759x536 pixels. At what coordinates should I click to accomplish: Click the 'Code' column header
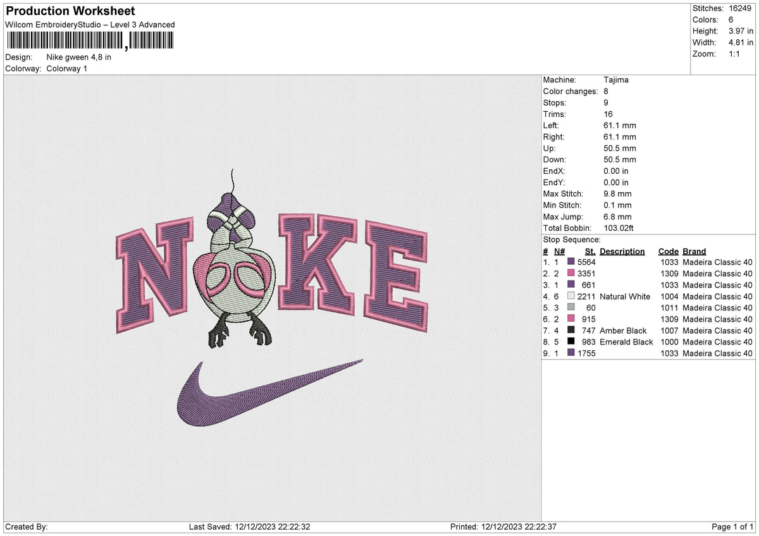(x=668, y=252)
